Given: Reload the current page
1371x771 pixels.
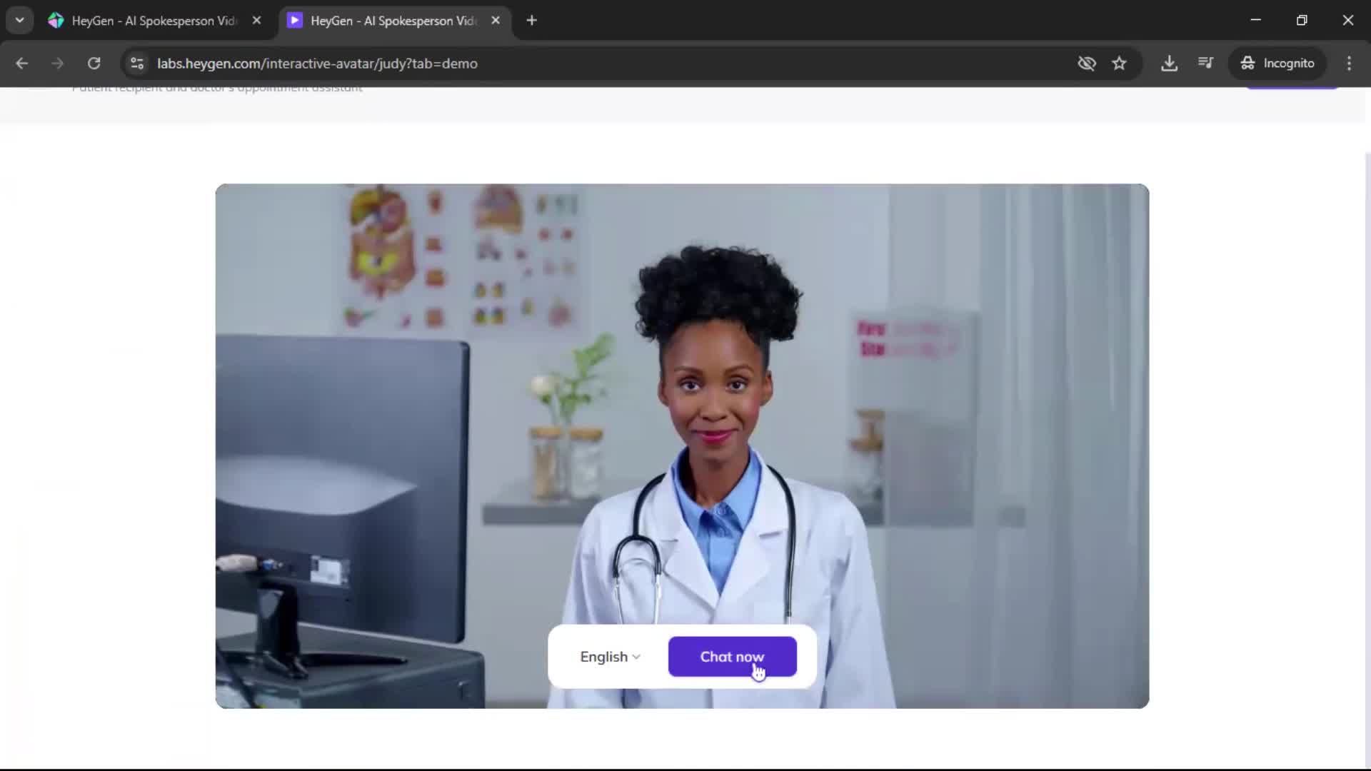Looking at the screenshot, I should [x=94, y=63].
